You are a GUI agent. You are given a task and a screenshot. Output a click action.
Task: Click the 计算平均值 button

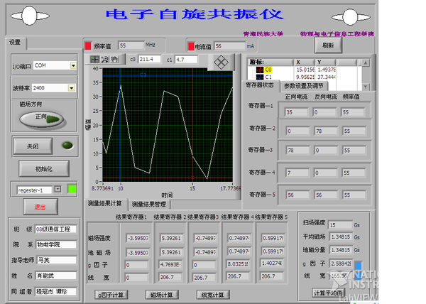(328, 293)
